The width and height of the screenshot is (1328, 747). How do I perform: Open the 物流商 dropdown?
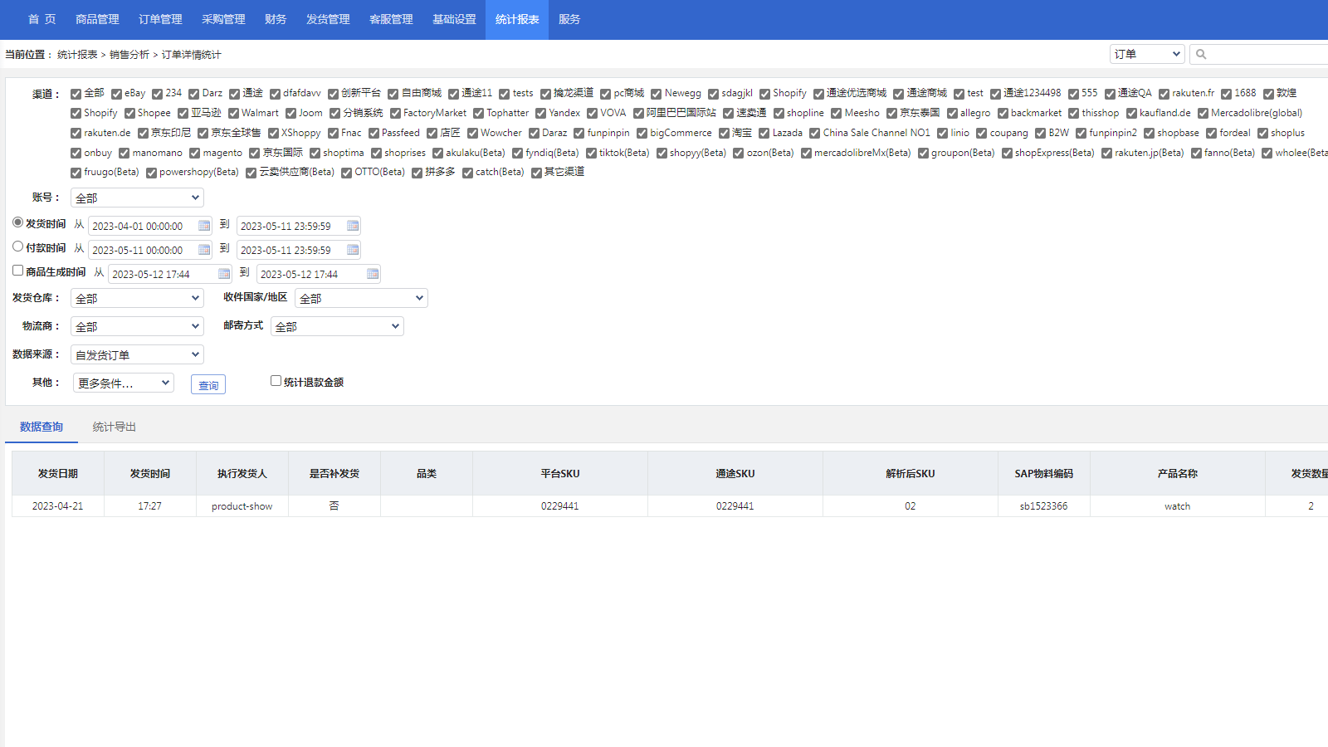[x=137, y=326]
